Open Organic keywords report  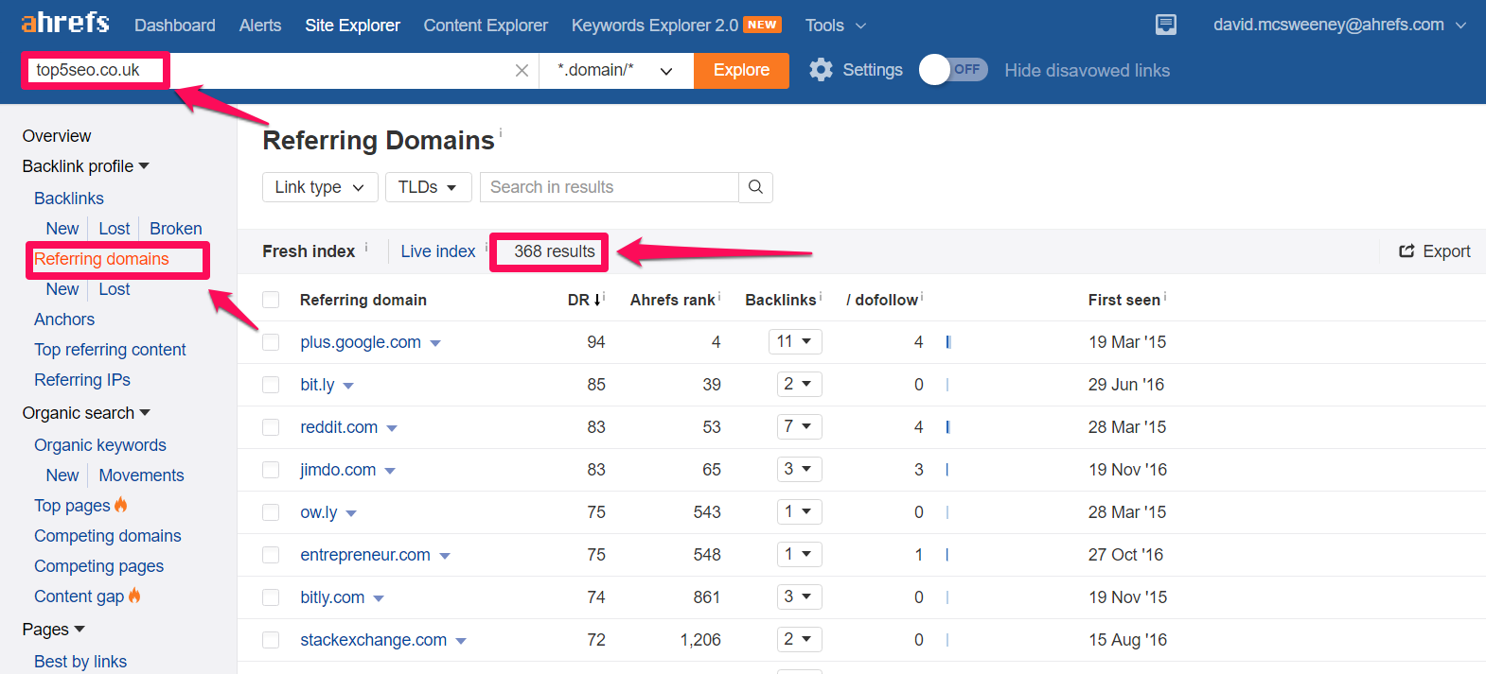(x=100, y=445)
